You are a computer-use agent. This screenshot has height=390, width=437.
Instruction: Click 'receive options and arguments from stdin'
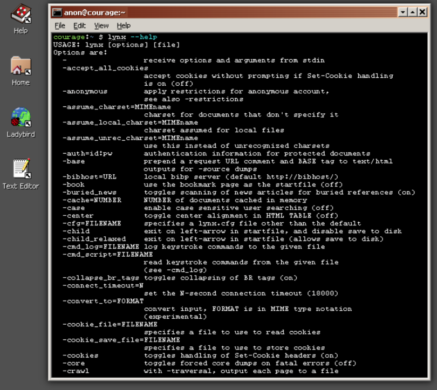(x=234, y=60)
